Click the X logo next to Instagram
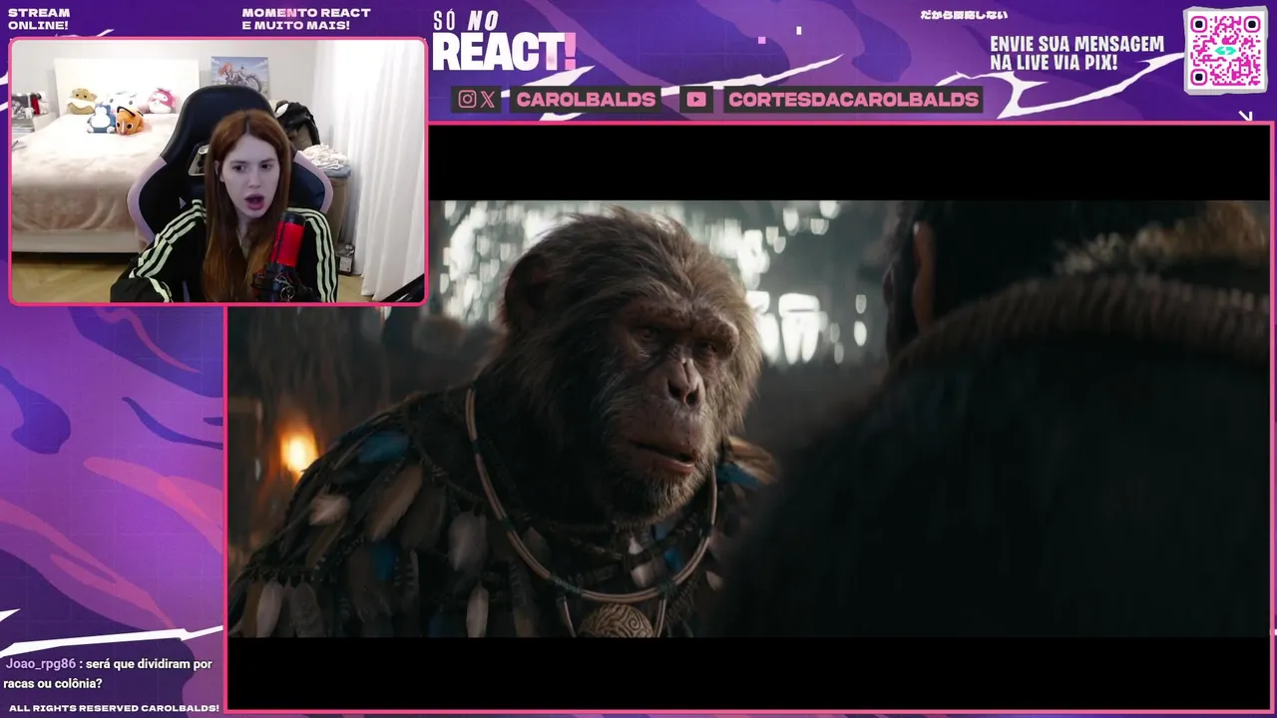This screenshot has width=1277, height=718. [488, 99]
